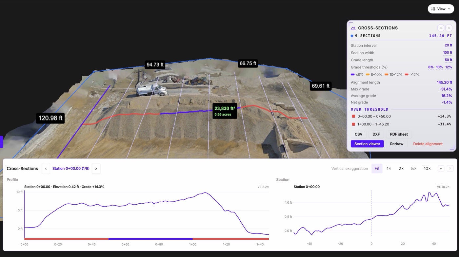459x257 pixels.
Task: Edit the 100 ft section width value
Action: (x=448, y=53)
